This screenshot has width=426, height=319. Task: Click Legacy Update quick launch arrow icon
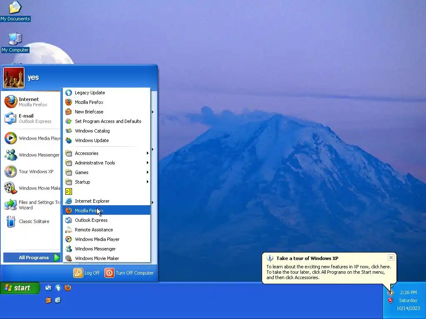pyautogui.click(x=58, y=287)
